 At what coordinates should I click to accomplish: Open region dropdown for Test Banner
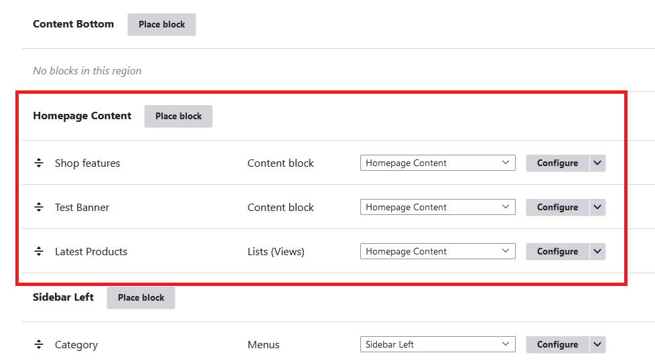click(437, 208)
